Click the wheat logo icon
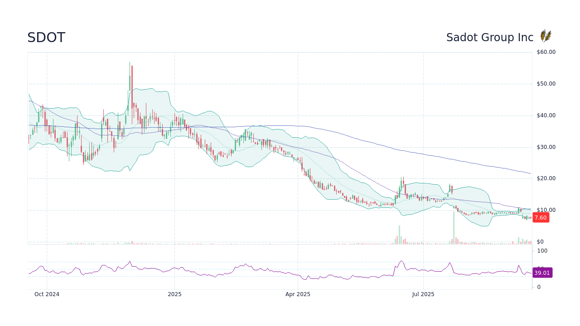 [546, 35]
